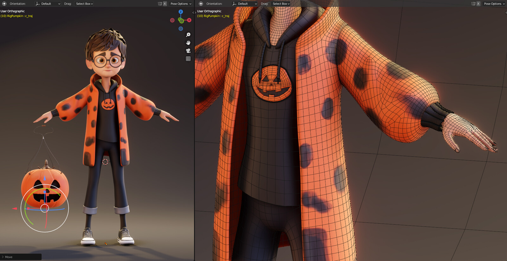Click the green Y axis on navigation gizmo
This screenshot has height=261, width=507.
pyautogui.click(x=181, y=21)
